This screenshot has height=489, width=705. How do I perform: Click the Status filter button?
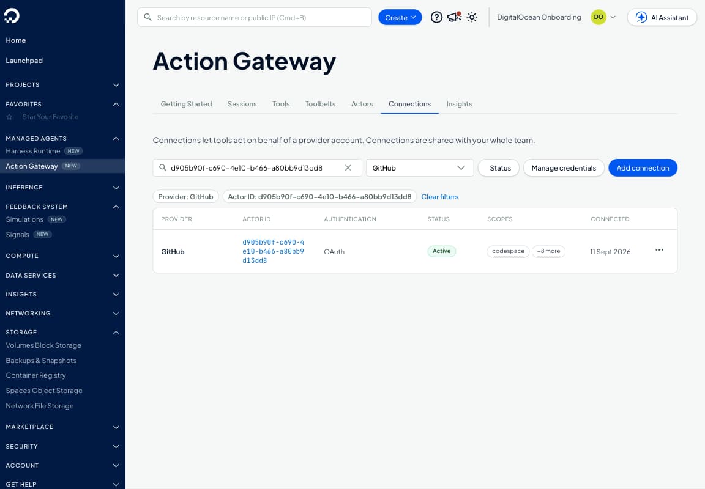[x=499, y=168]
